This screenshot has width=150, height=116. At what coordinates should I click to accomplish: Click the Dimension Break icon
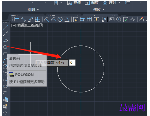click(103, 19)
